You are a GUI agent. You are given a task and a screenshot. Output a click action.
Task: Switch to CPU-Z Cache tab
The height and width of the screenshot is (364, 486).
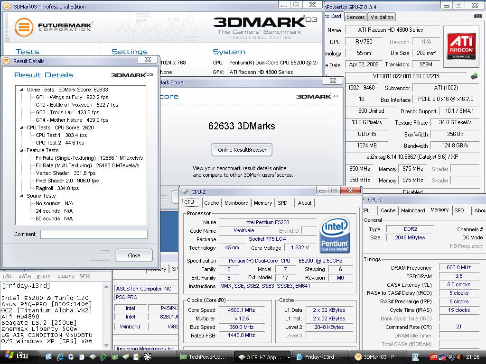pos(211,203)
